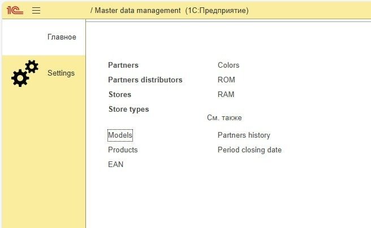Click the 1C logo icon
Screen dimensions: 371x228
pyautogui.click(x=15, y=10)
